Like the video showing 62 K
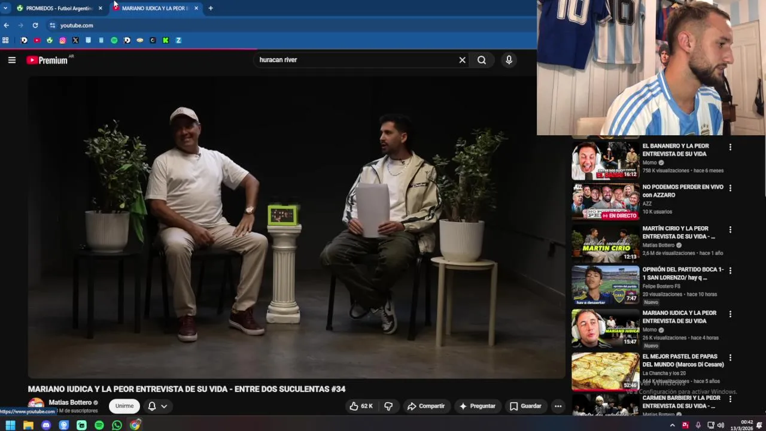766x431 pixels. 361,406
